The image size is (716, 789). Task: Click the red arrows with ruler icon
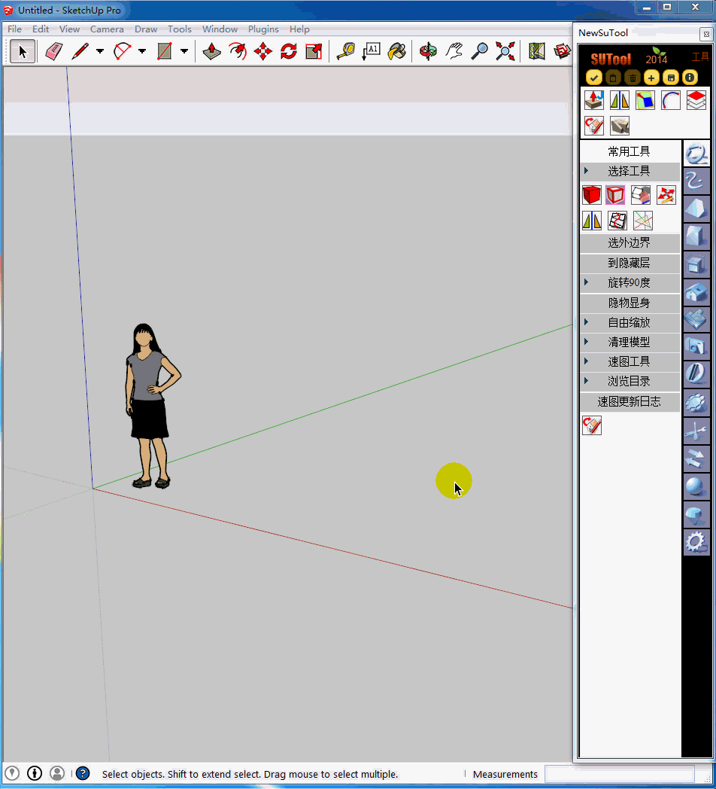[666, 195]
